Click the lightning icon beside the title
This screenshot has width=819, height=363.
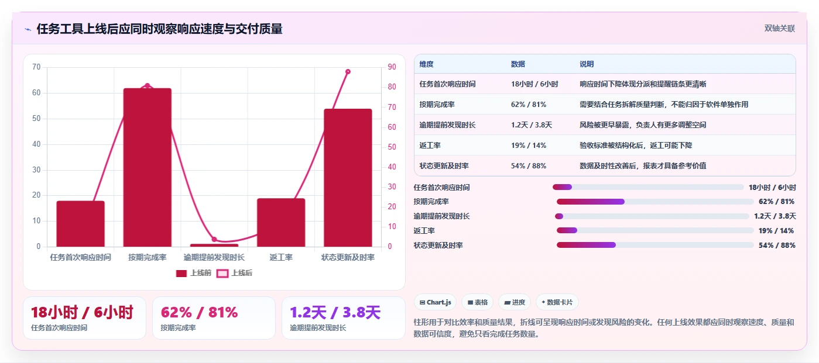coord(28,29)
